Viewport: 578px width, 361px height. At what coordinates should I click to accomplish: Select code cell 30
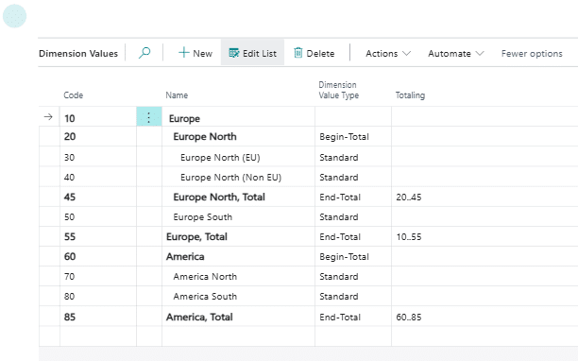98,157
